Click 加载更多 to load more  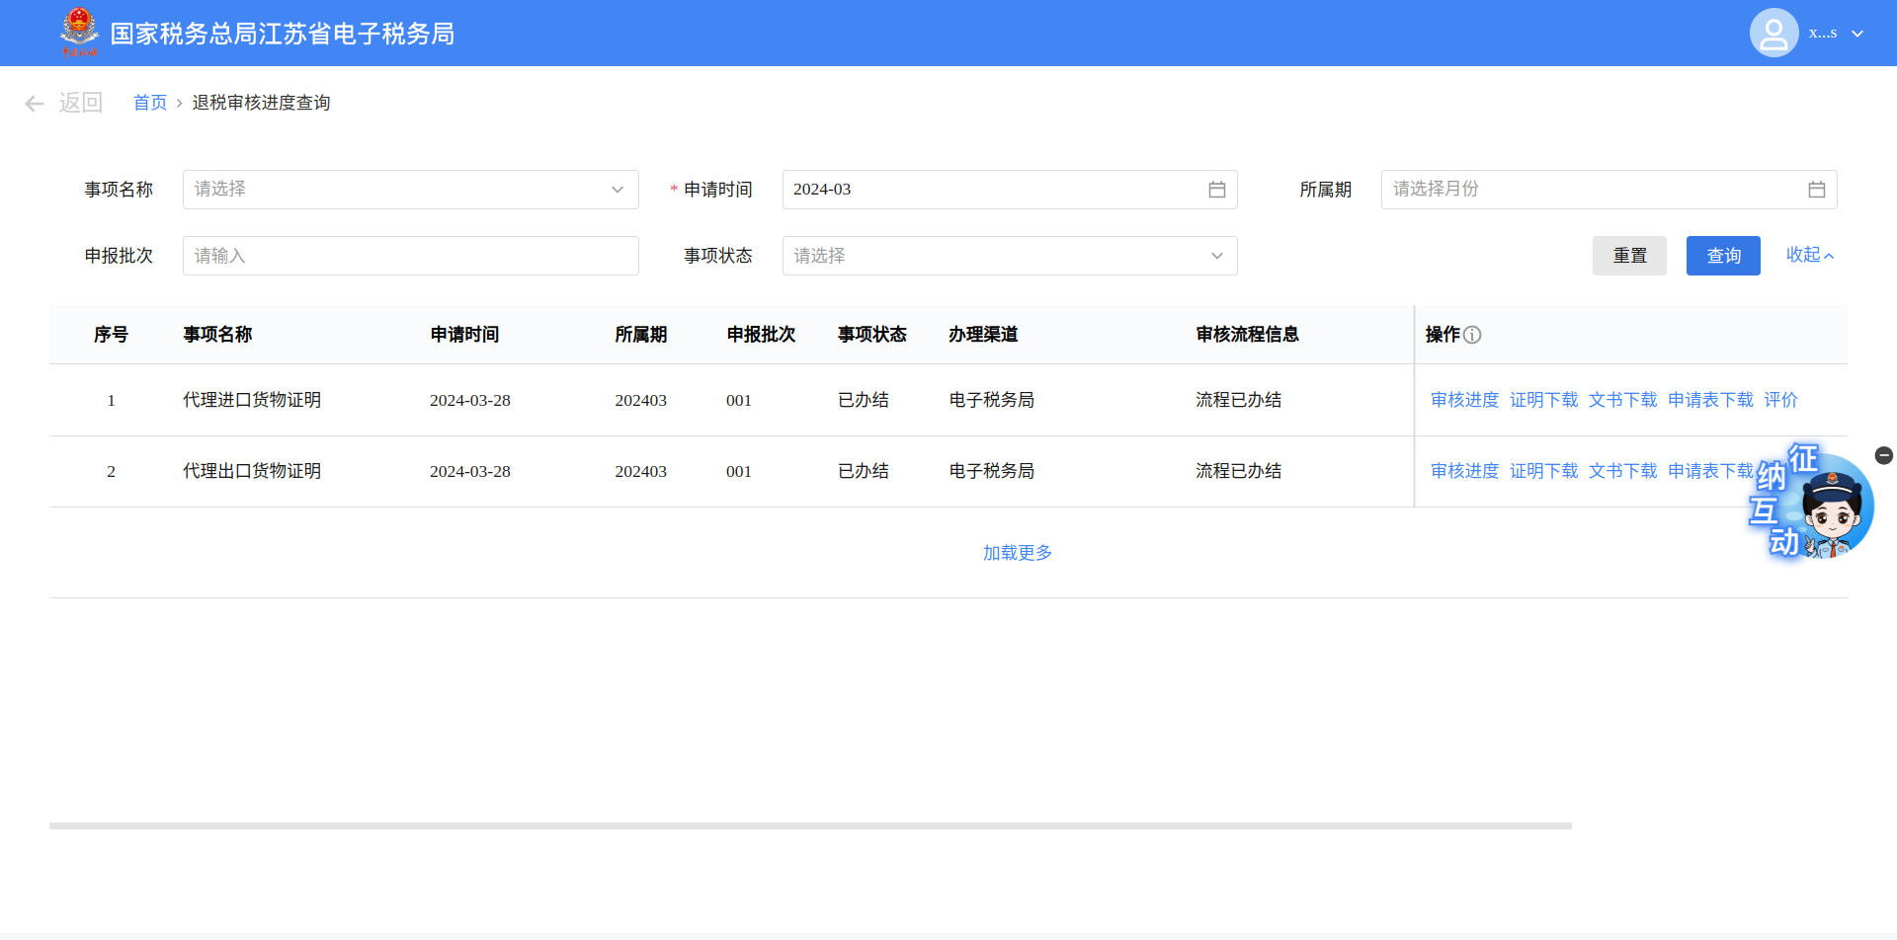[1017, 553]
